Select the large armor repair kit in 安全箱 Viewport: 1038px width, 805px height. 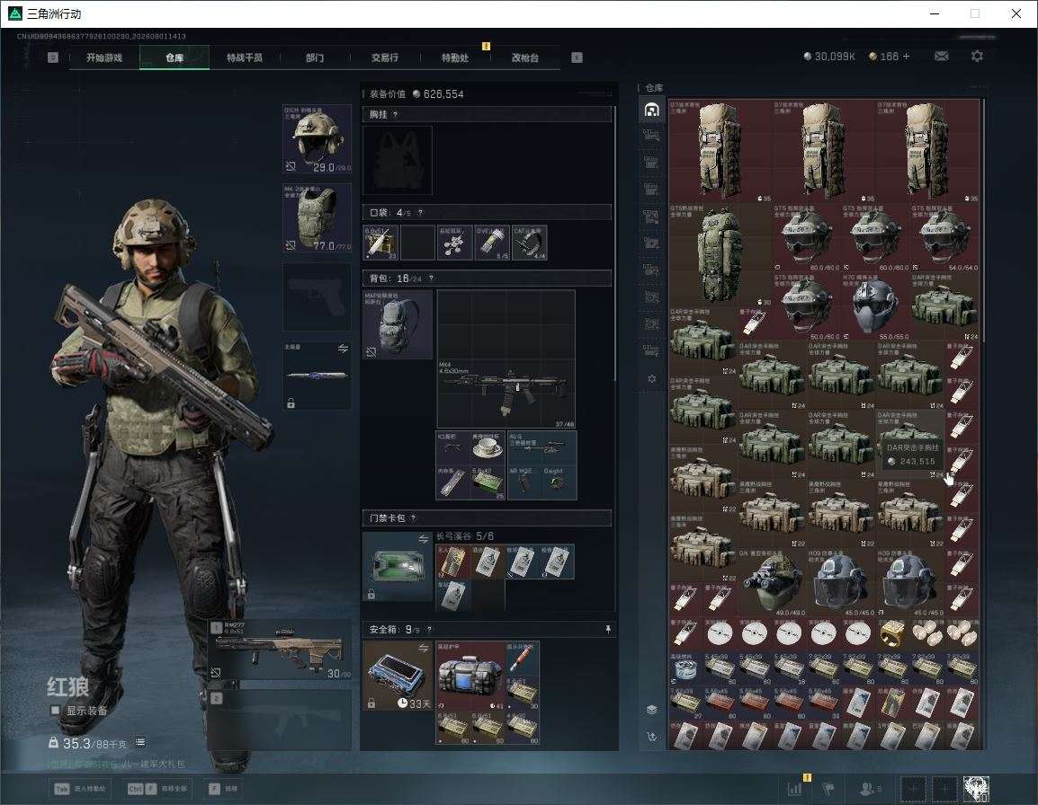(x=470, y=676)
